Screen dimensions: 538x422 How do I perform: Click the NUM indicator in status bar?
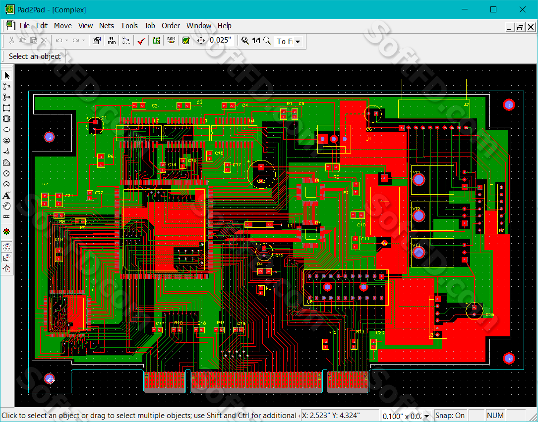coord(495,416)
